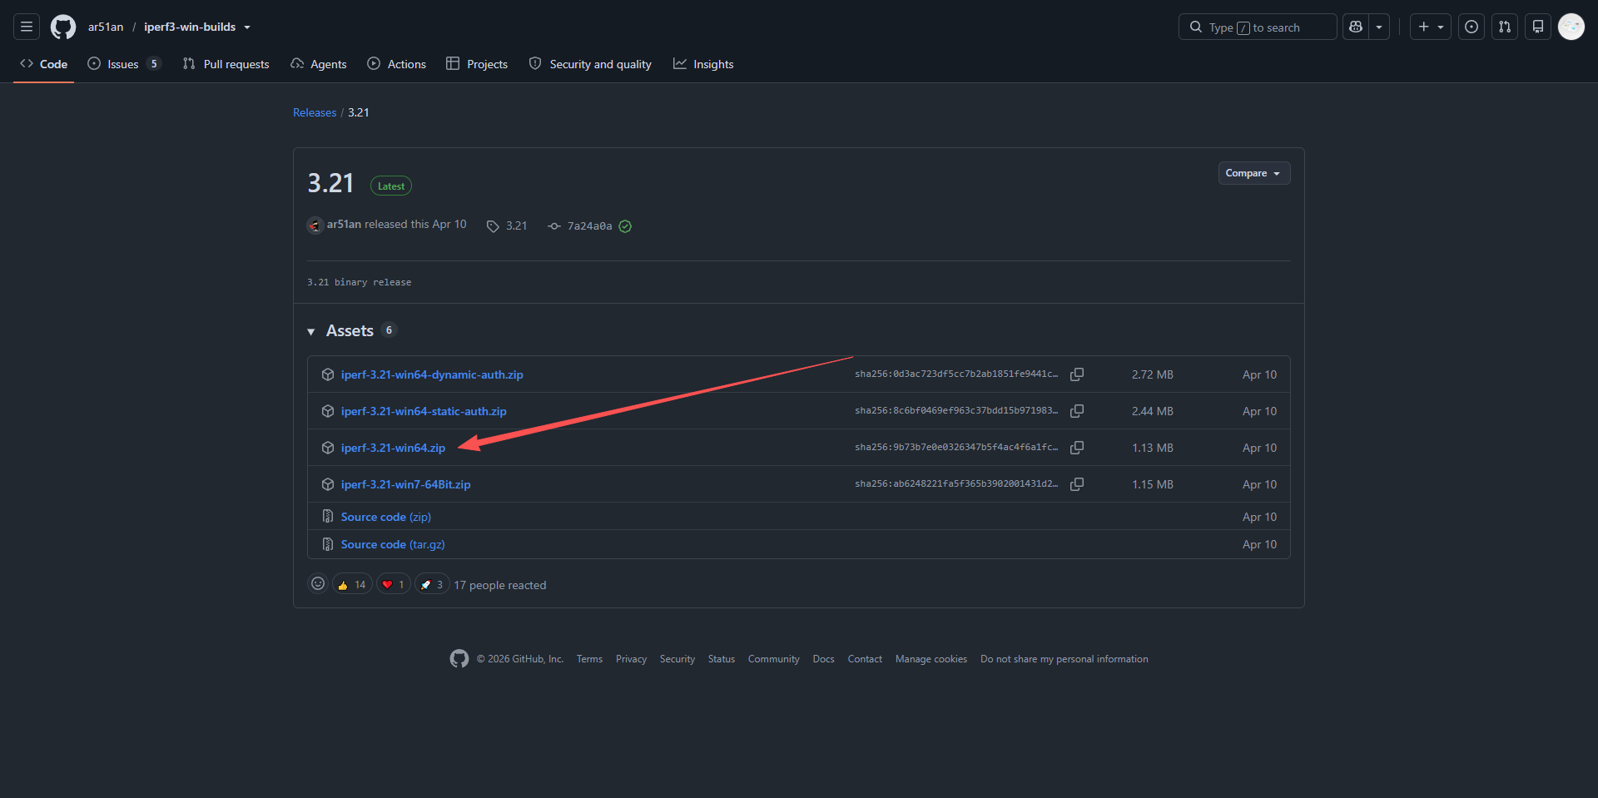1598x798 pixels.
Task: Download iperf-3.21-win64-dynamic-auth.zip
Action: click(x=432, y=374)
